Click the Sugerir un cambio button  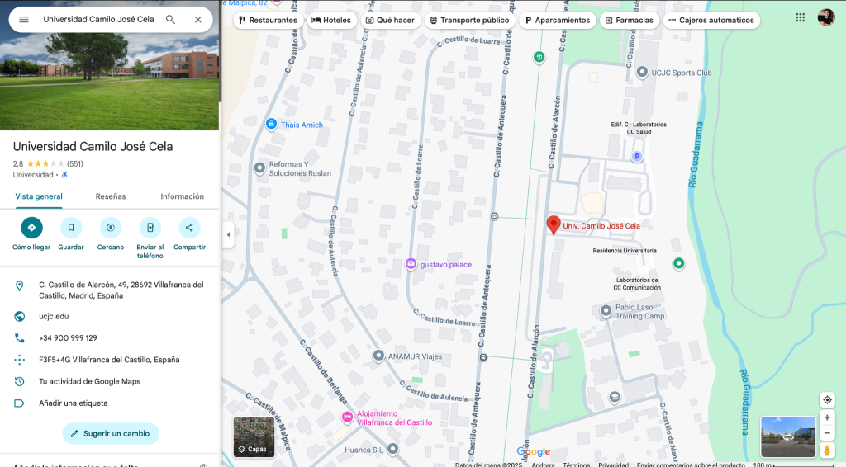(x=111, y=434)
